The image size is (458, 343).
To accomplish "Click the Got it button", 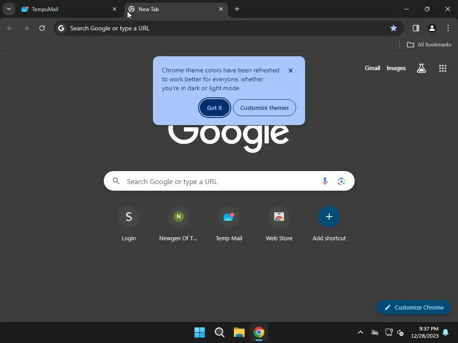I will coord(214,108).
